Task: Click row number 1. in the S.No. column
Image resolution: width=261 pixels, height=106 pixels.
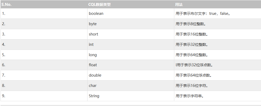Action: coord(3,14)
